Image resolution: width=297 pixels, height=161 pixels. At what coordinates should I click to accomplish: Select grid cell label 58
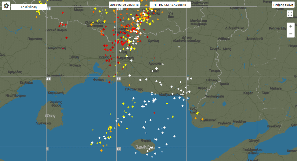[48, 9]
